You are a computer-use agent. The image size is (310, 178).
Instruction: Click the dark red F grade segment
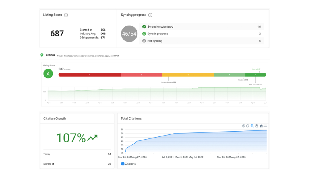(89, 75)
